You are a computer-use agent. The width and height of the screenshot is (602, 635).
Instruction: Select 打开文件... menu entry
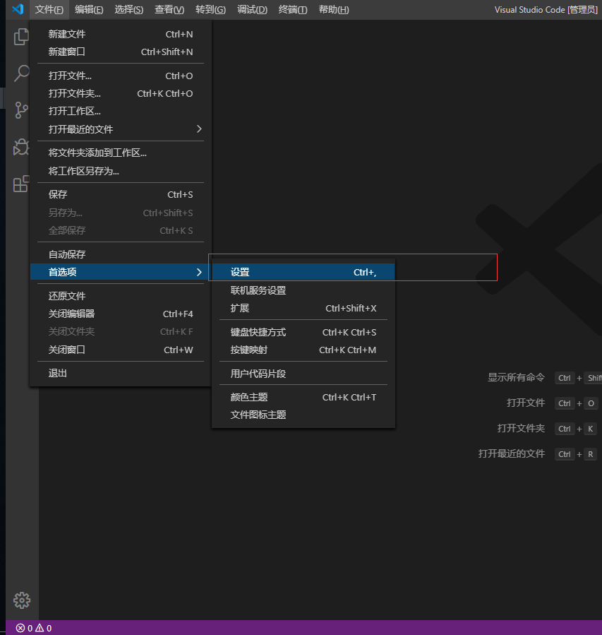click(x=121, y=76)
